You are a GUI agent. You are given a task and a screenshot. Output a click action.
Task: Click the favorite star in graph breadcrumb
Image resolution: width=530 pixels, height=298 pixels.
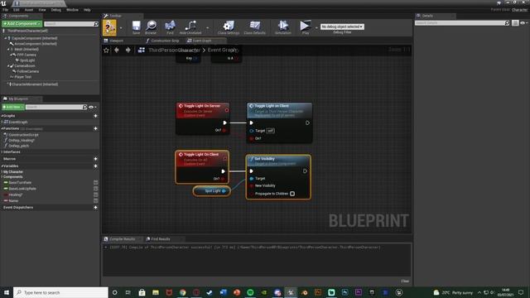point(107,50)
